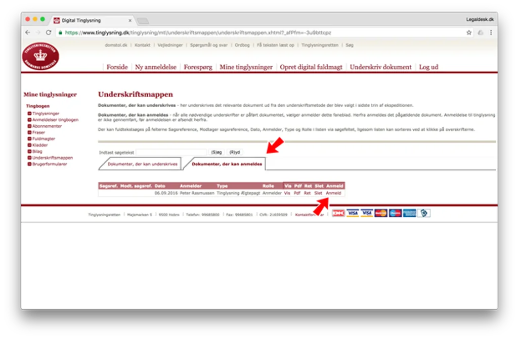The width and height of the screenshot is (518, 339).
Task: Click the (S)øg search button
Action: (217, 152)
